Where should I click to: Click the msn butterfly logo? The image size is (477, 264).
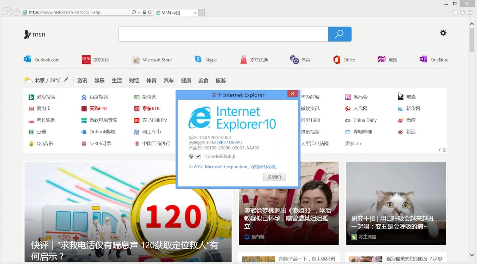(34, 34)
